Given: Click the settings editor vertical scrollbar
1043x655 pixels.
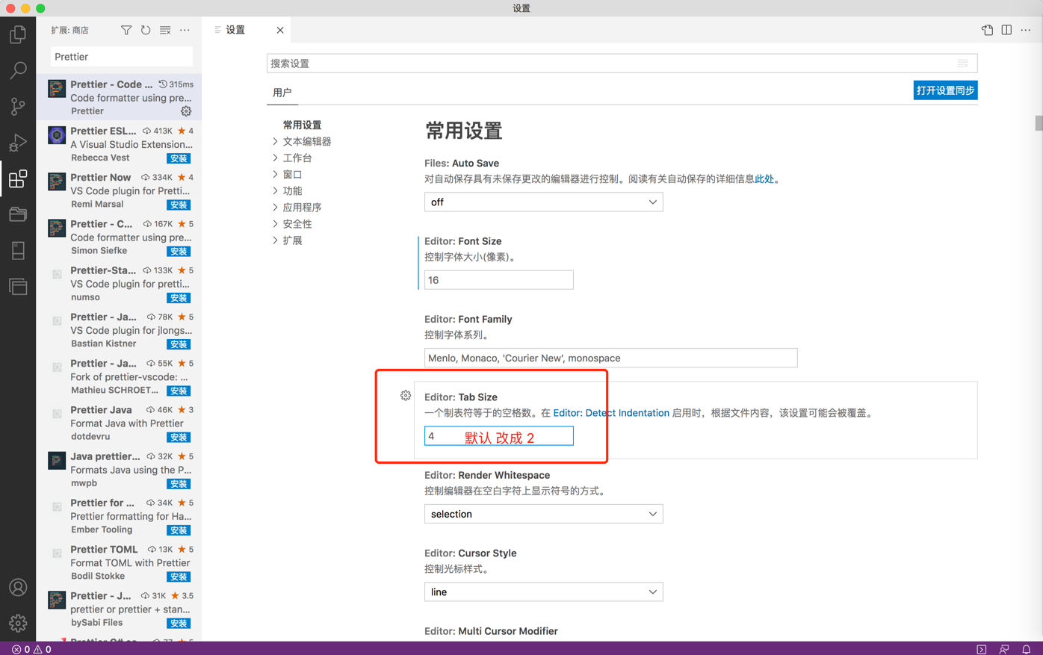Looking at the screenshot, I should coord(1039,123).
